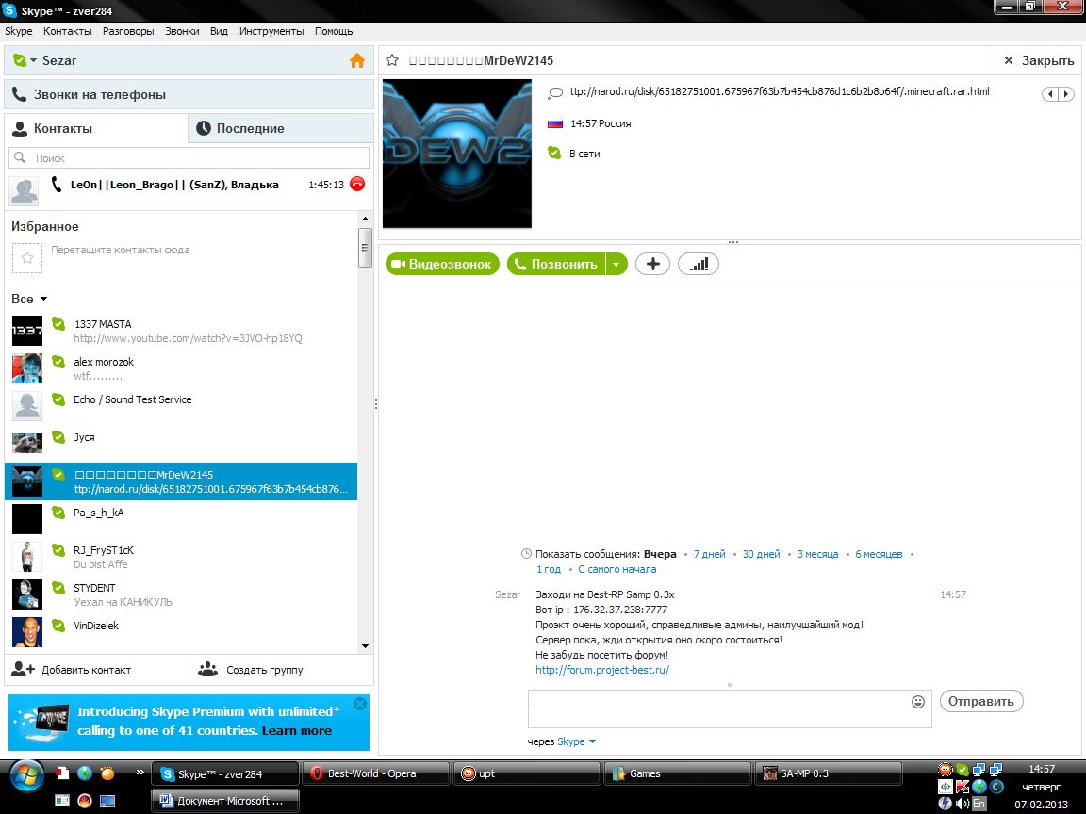Expand the Все contact filter dropdown
The height and width of the screenshot is (814, 1086).
[43, 299]
